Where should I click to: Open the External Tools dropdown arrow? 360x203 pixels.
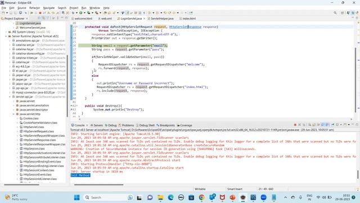point(100,13)
